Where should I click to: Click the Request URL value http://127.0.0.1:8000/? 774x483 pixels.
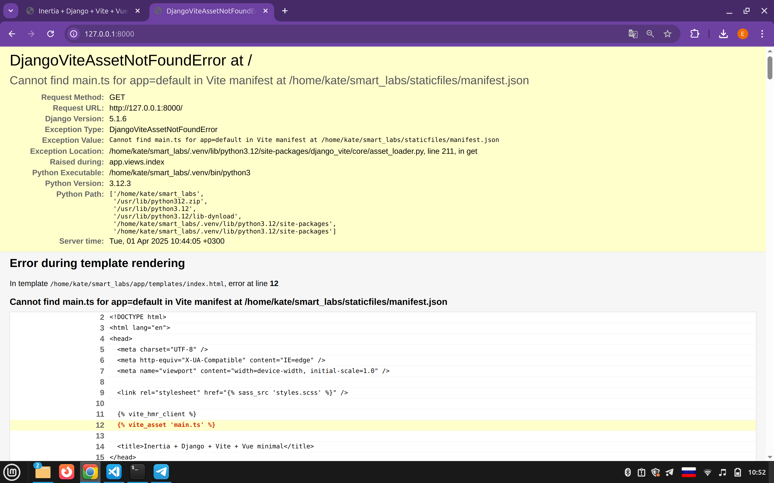click(x=146, y=108)
